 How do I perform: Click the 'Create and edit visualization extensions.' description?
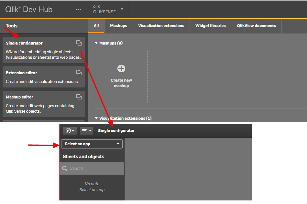[x=42, y=81]
